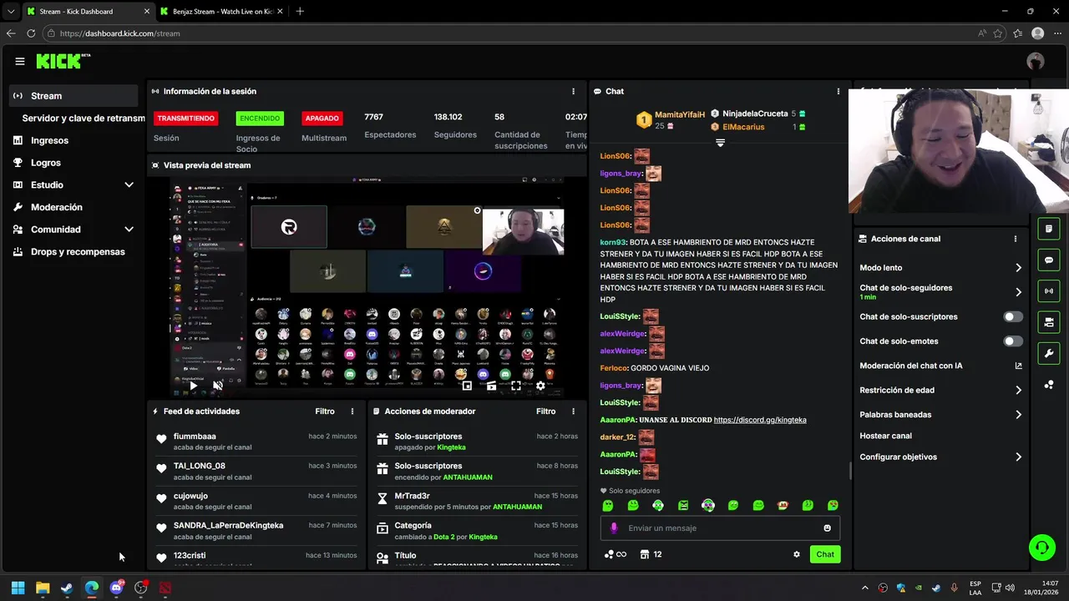Click Hostear canal
The height and width of the screenshot is (601, 1069).
(x=885, y=436)
